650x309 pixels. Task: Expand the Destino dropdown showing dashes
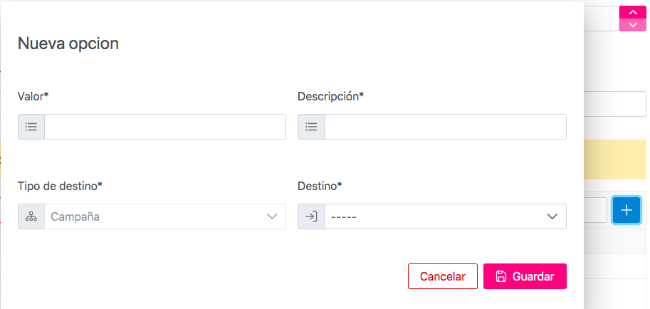(445, 216)
